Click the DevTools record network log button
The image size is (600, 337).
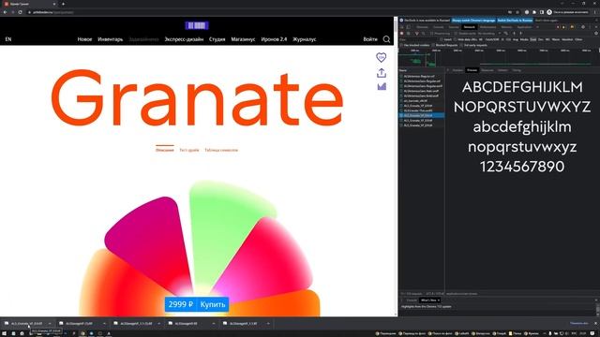402,34
